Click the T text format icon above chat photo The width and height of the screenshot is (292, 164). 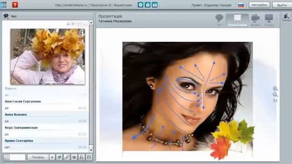click(x=79, y=24)
